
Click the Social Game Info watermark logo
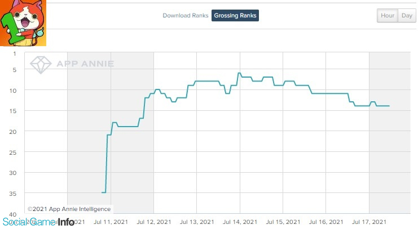39,222
